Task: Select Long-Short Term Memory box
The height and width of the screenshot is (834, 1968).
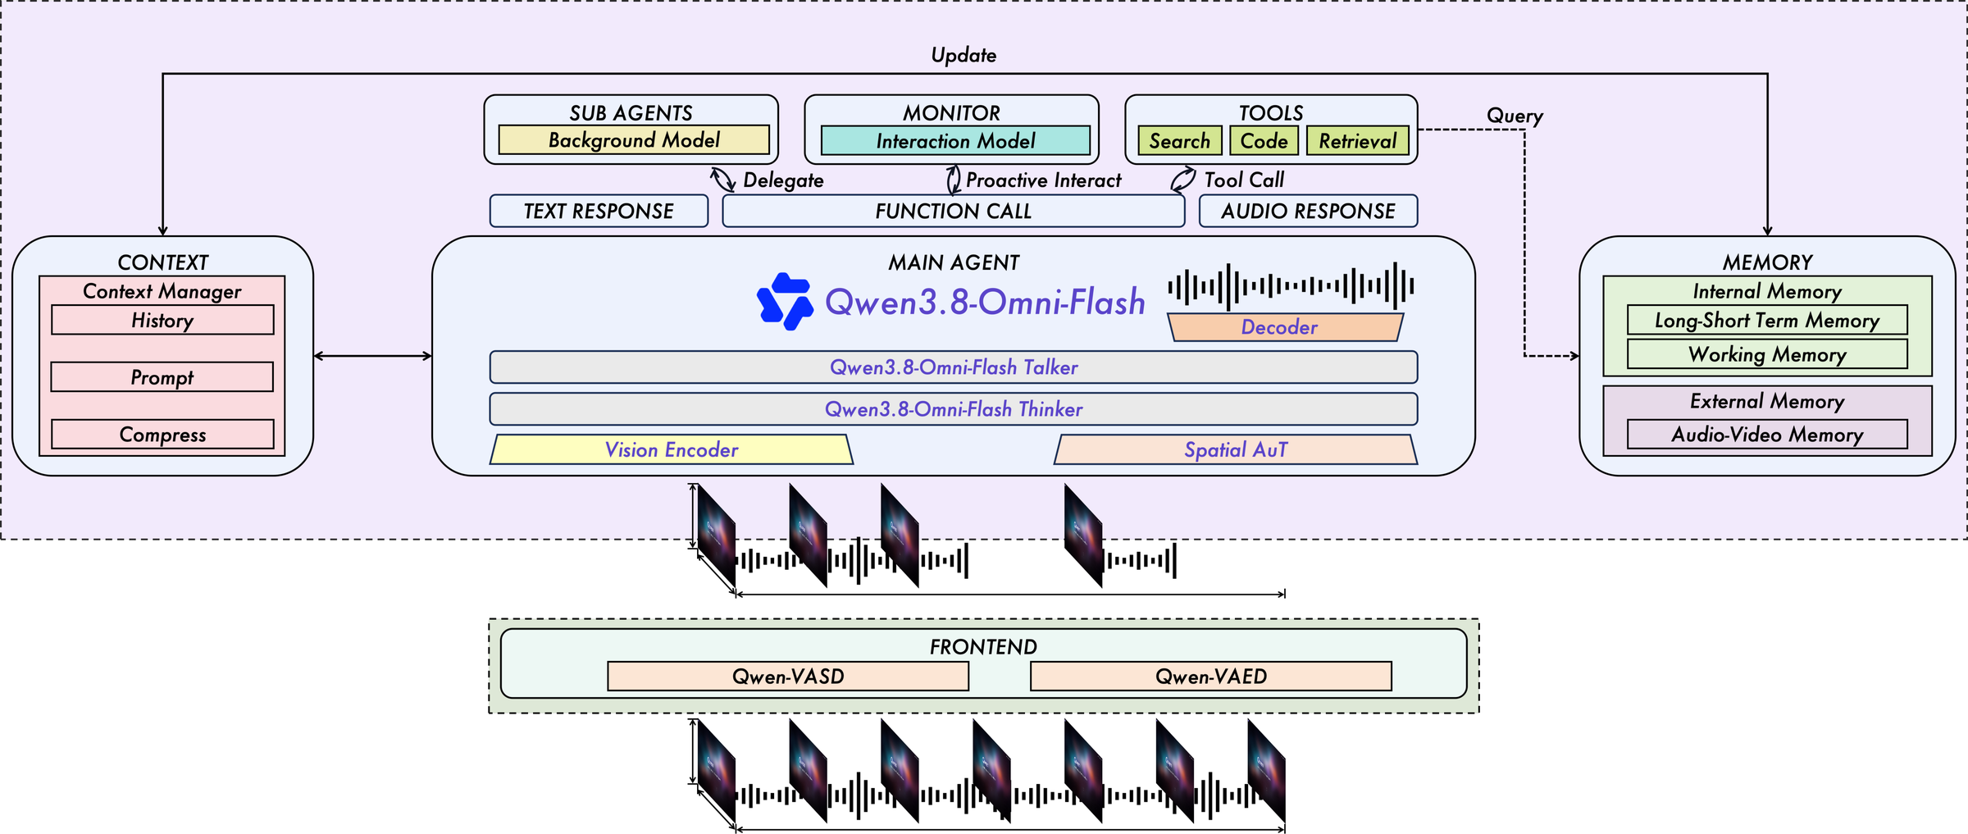Action: pyautogui.click(x=1767, y=320)
